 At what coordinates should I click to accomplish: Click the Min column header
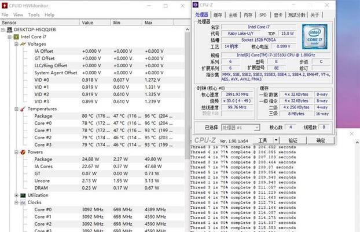[x=126, y=23]
